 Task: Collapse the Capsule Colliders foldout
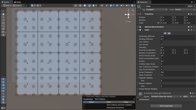138,78
